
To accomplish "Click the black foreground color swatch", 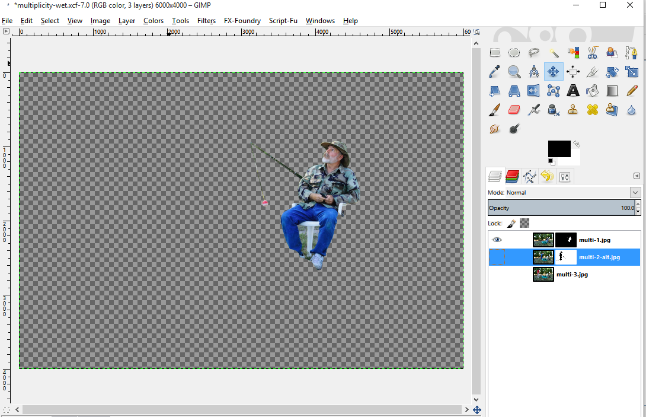I will 558,148.
